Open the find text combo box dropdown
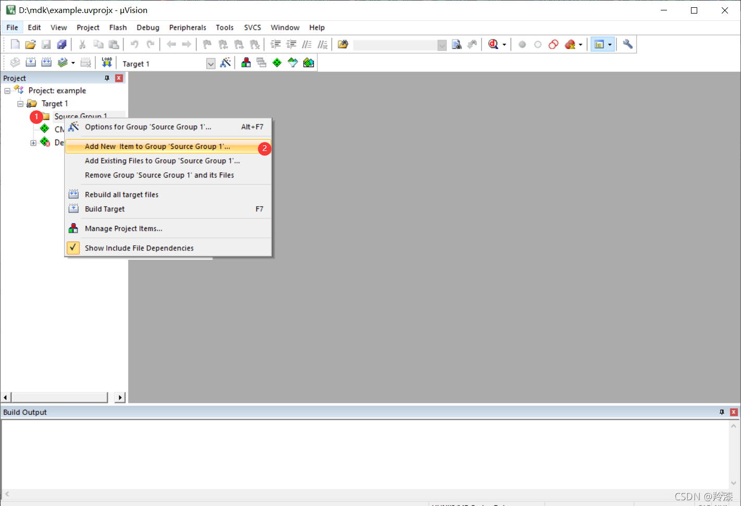The width and height of the screenshot is (741, 506). coord(442,45)
